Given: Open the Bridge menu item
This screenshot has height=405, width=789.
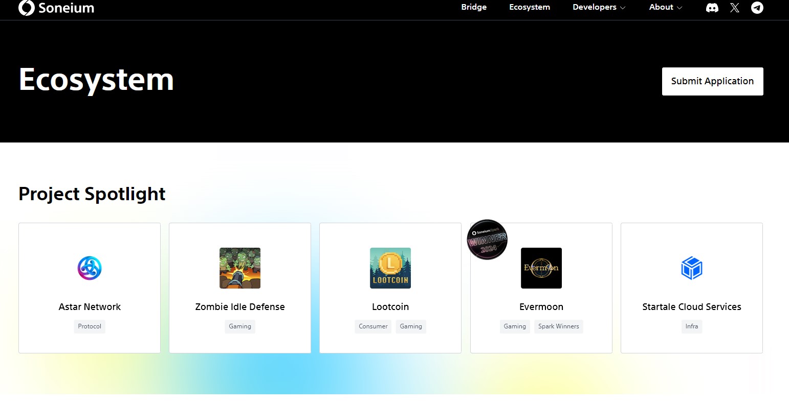Looking at the screenshot, I should [474, 7].
